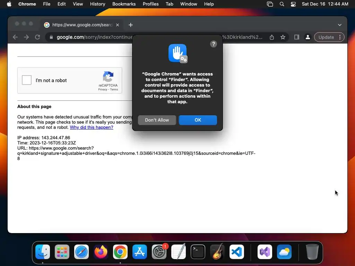Open Launchpad from the Dock
This screenshot has height=266, width=355.
[62, 252]
